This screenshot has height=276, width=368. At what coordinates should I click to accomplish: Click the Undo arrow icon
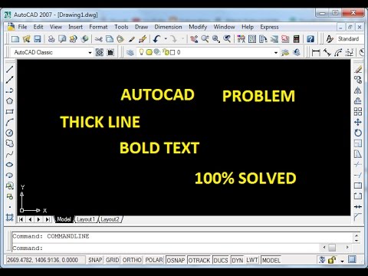point(157,39)
